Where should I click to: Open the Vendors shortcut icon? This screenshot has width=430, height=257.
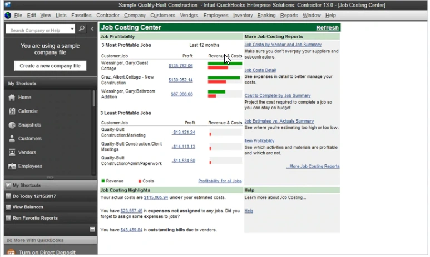12,152
